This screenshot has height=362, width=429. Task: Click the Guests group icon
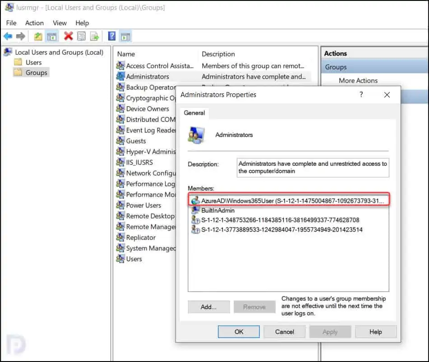[120, 141]
